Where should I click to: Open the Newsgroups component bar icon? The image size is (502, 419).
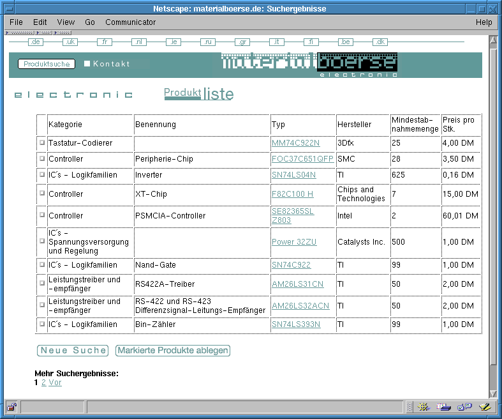point(464,407)
